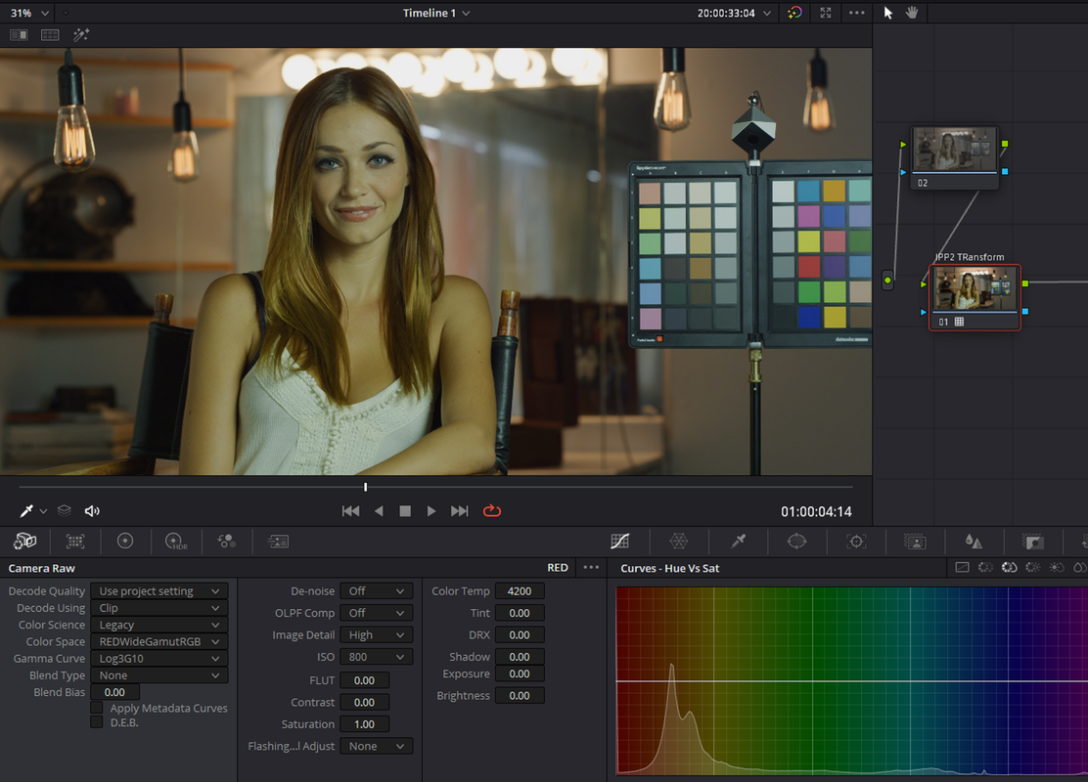Open Camera Raw panel options menu
1088x782 pixels.
point(591,567)
